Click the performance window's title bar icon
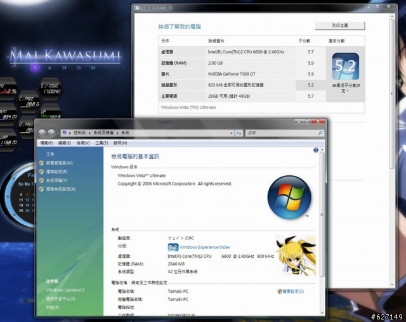 coord(136,8)
